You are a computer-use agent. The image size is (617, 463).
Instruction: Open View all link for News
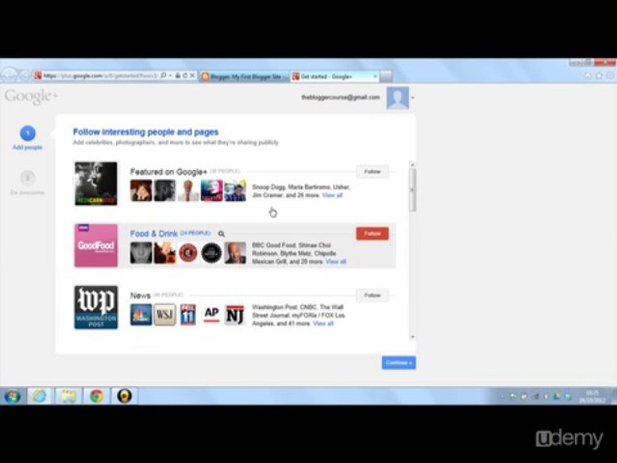tap(323, 323)
